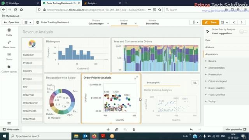Toggle the Chart suggestions switch

click(x=243, y=31)
